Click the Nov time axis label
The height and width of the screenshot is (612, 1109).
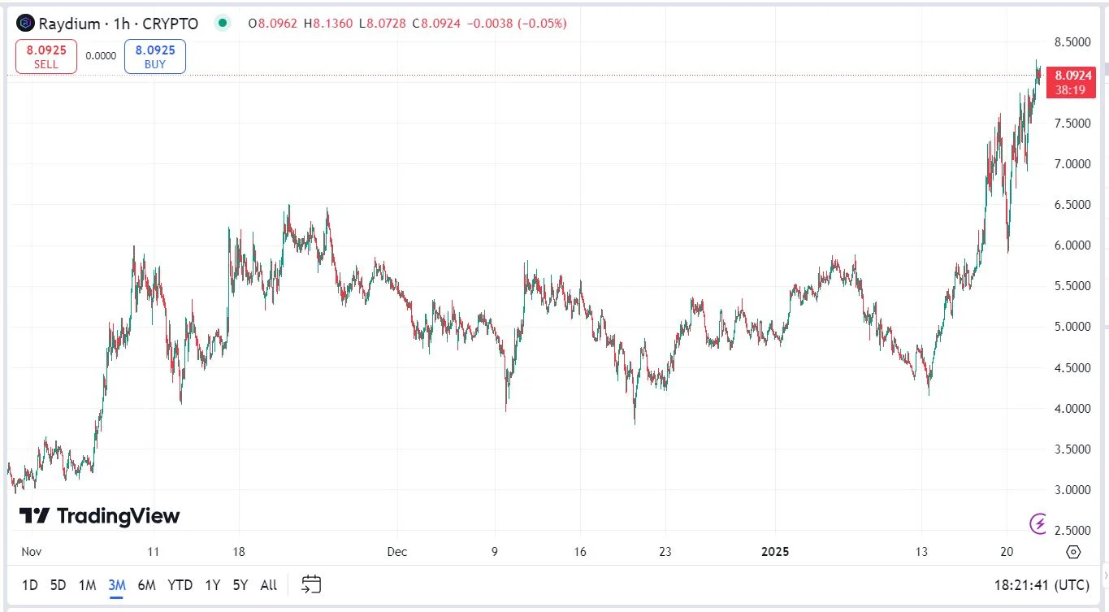pos(31,551)
